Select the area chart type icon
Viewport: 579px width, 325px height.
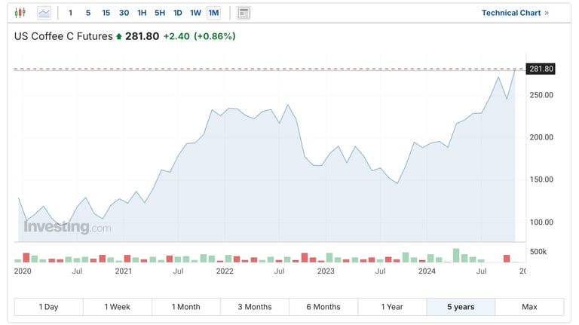tap(44, 13)
